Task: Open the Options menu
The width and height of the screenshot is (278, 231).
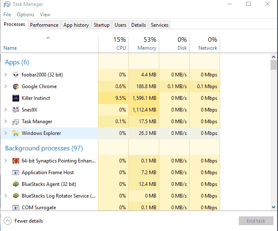Action: [x=25, y=15]
